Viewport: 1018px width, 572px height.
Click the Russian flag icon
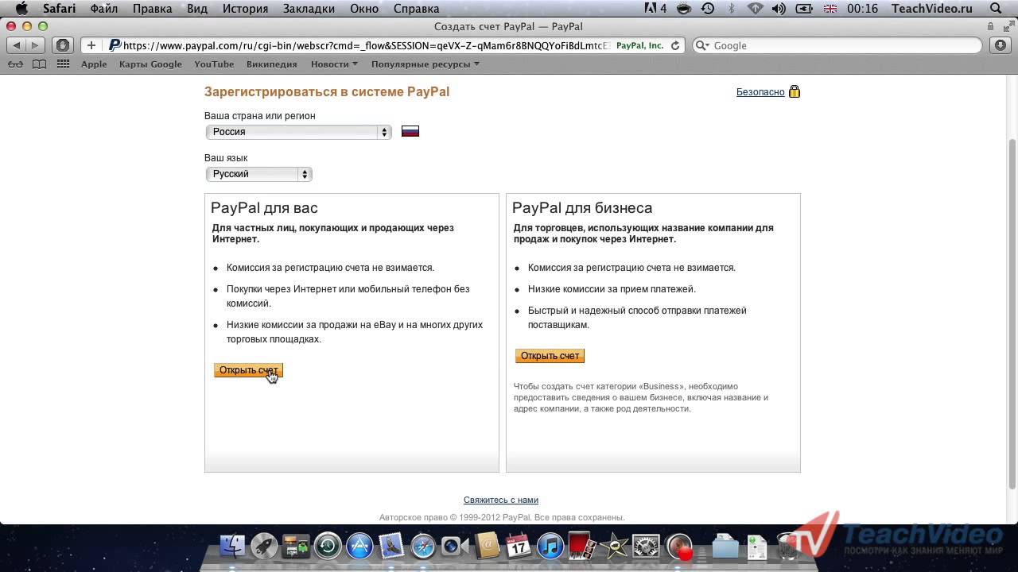pyautogui.click(x=410, y=131)
